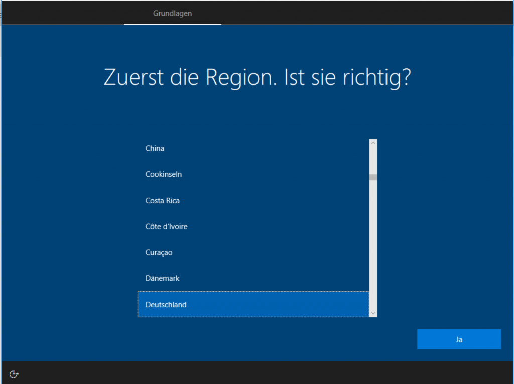The width and height of the screenshot is (514, 384).
Task: Choose Curaçao from the region list
Action: tap(253, 252)
